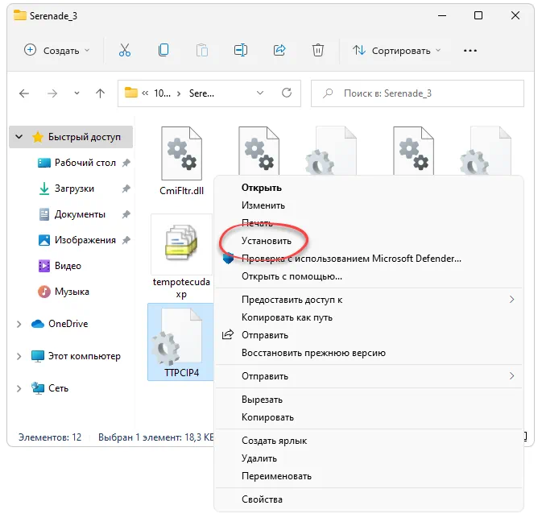542x522 pixels.
Task: Expand the Этот компьютер tree node
Action: point(19,356)
